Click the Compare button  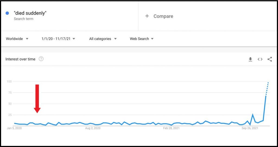(x=163, y=16)
